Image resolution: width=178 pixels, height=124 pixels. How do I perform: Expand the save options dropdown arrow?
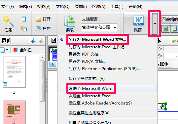click(x=155, y=24)
